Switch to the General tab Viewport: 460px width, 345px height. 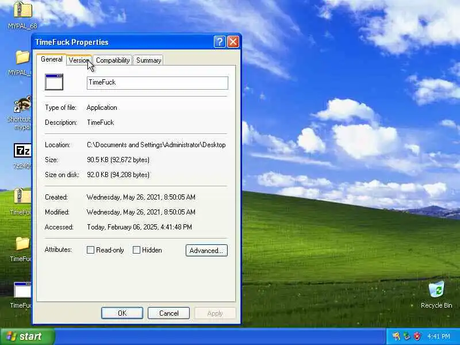(51, 59)
